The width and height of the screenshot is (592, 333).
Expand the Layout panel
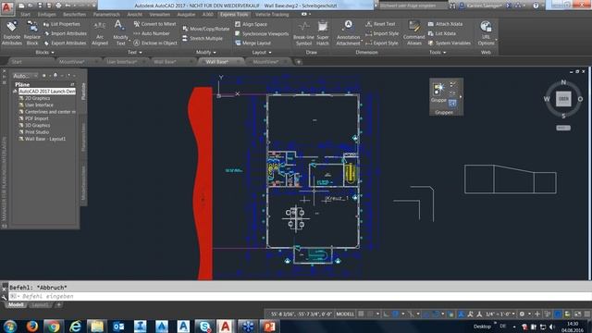(262, 53)
